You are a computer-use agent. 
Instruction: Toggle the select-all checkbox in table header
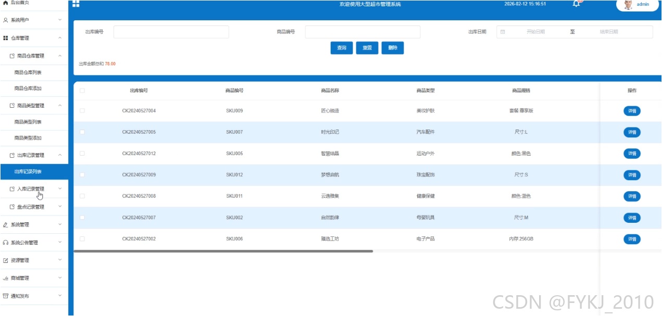tap(82, 91)
